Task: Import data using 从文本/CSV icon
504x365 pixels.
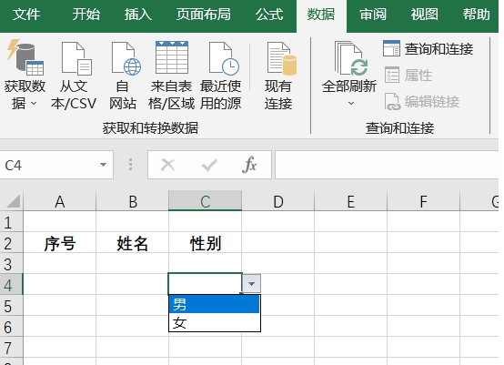Action: (74, 75)
